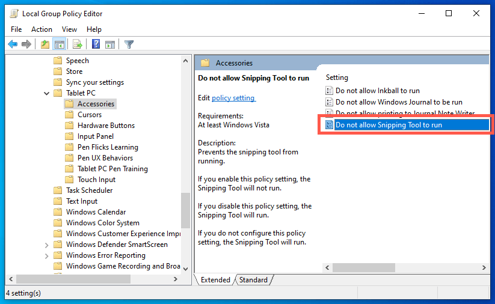Open the Action menu
The image size is (495, 304).
click(42, 29)
